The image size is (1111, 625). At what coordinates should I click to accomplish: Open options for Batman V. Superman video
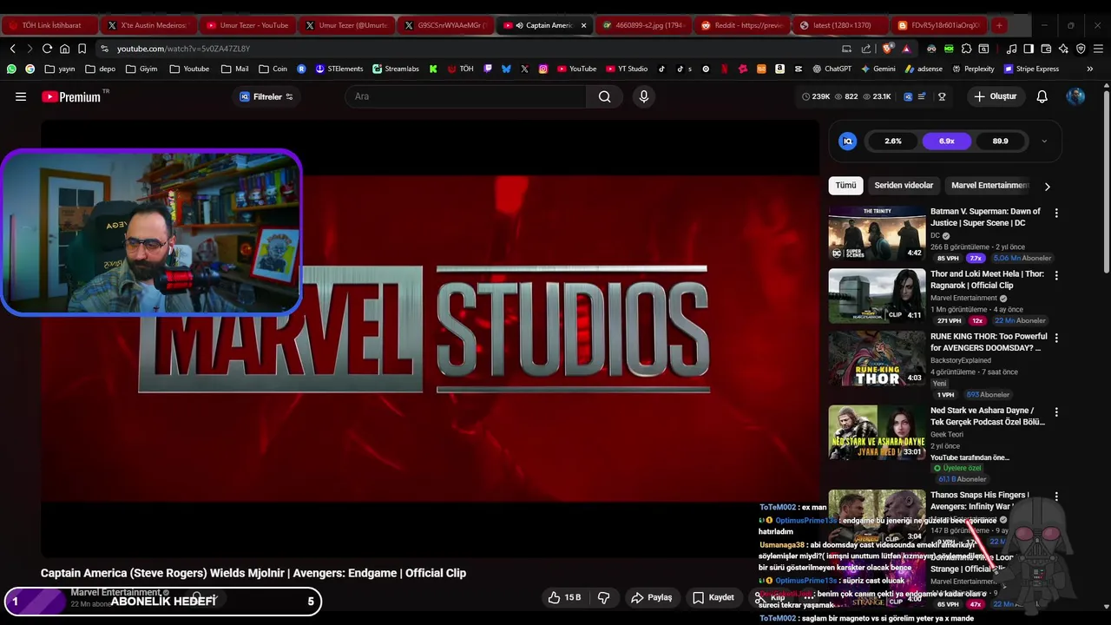(x=1056, y=213)
